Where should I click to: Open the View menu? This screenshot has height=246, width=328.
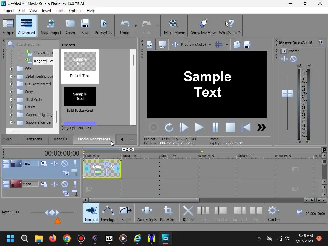(33, 11)
